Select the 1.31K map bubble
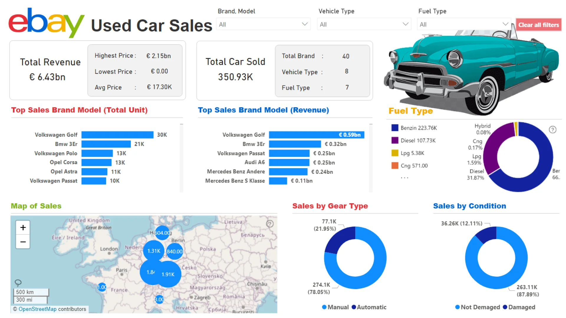This screenshot has width=566, height=318. coord(154,251)
